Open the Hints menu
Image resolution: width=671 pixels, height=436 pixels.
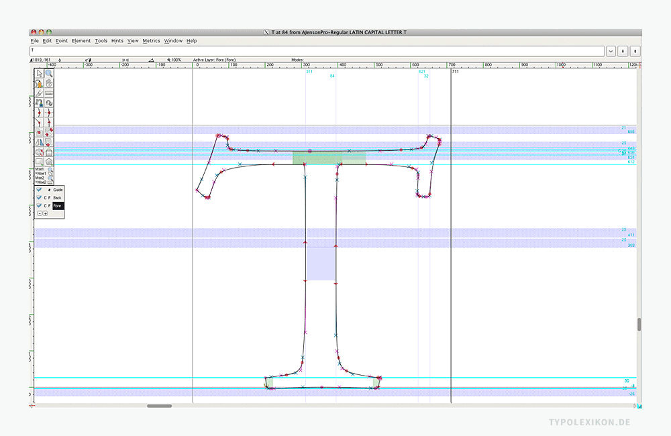coord(117,41)
